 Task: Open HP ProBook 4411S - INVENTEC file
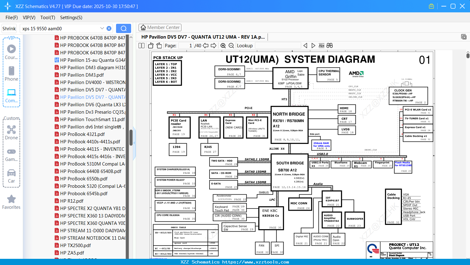90,149
